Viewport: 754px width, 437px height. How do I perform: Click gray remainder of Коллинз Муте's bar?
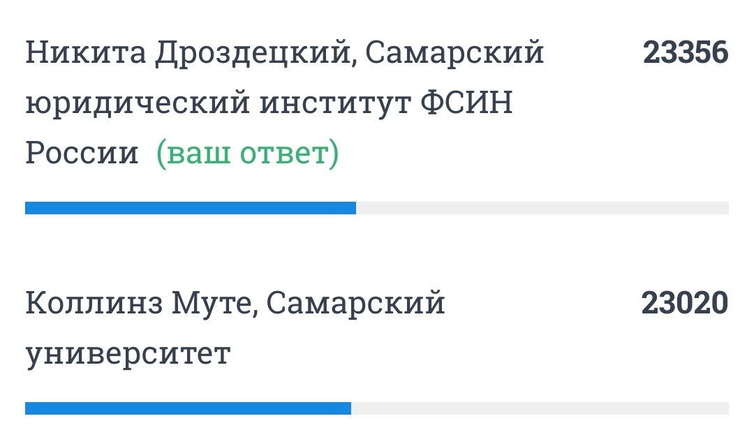coord(539,408)
